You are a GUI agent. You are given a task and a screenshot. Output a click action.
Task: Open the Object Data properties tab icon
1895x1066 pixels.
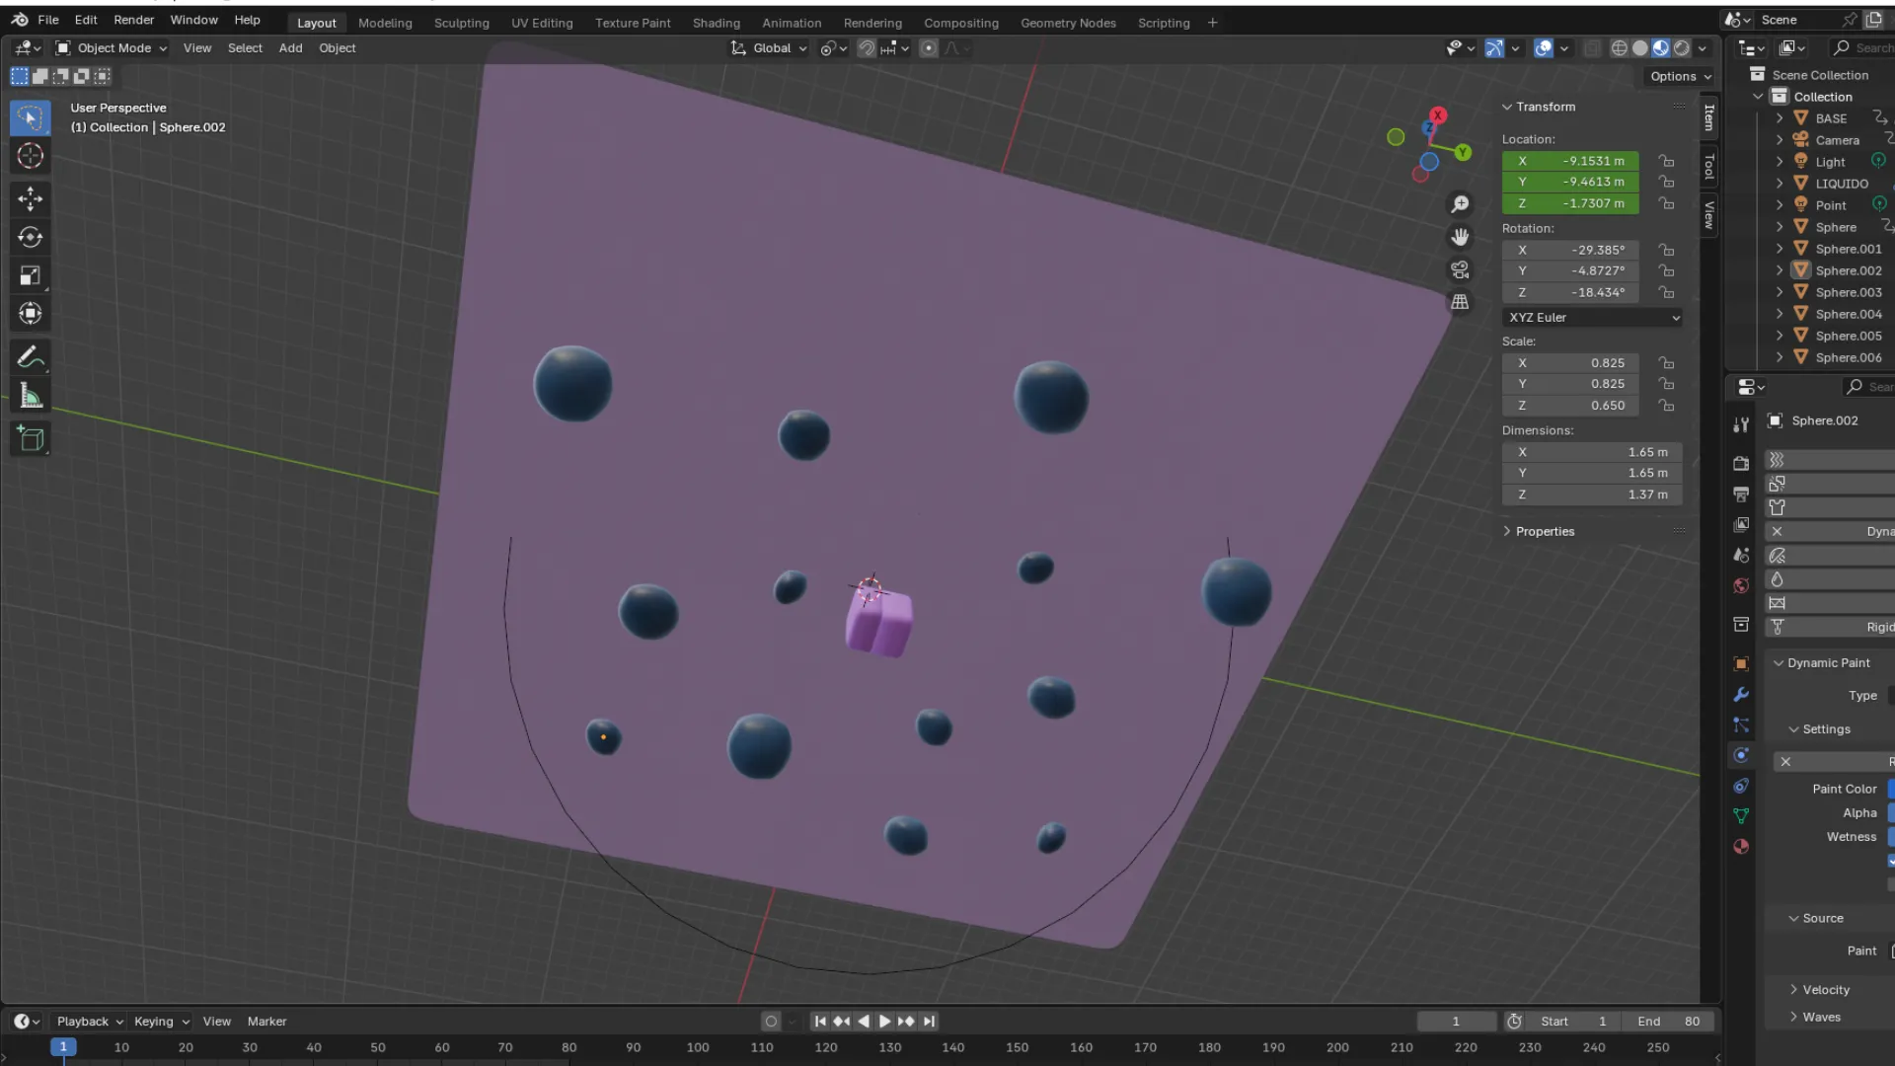pos(1741,816)
